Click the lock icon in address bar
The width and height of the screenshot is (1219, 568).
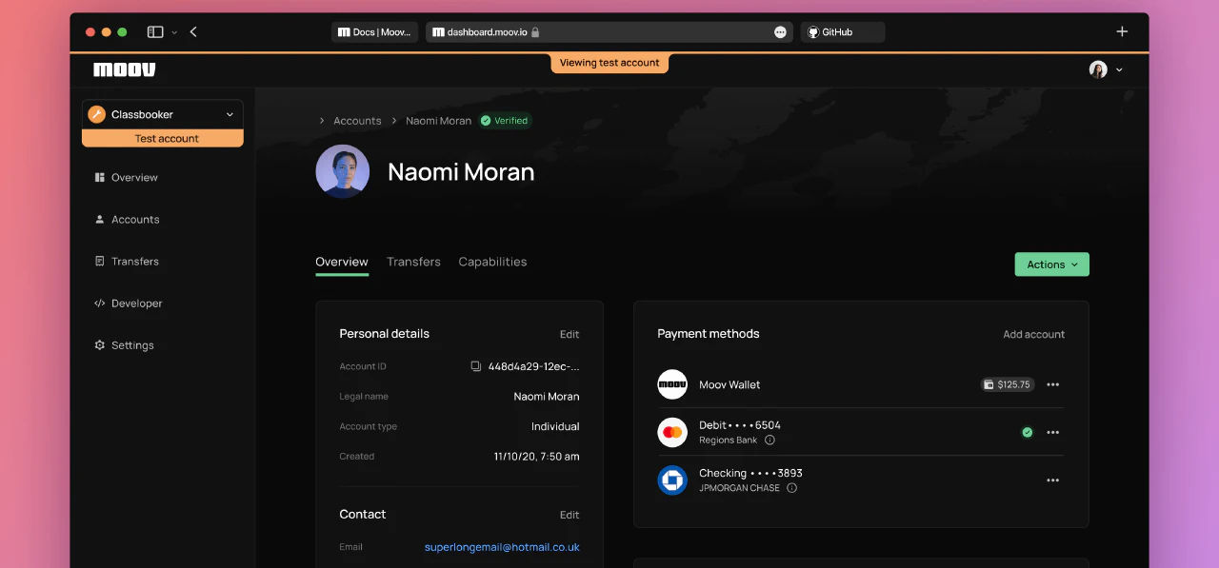click(x=535, y=32)
